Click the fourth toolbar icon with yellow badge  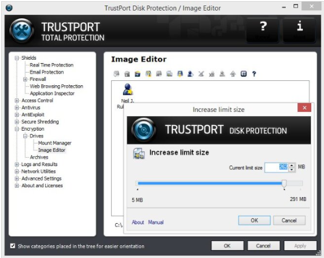148,74
